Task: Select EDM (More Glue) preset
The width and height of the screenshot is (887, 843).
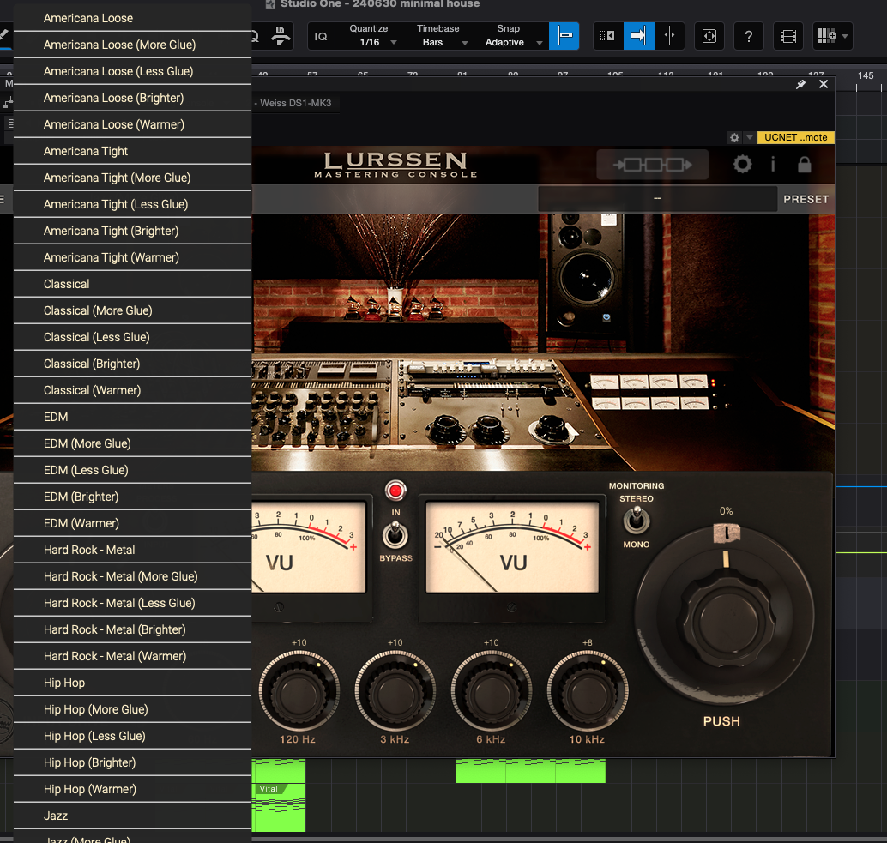Action: (132, 443)
